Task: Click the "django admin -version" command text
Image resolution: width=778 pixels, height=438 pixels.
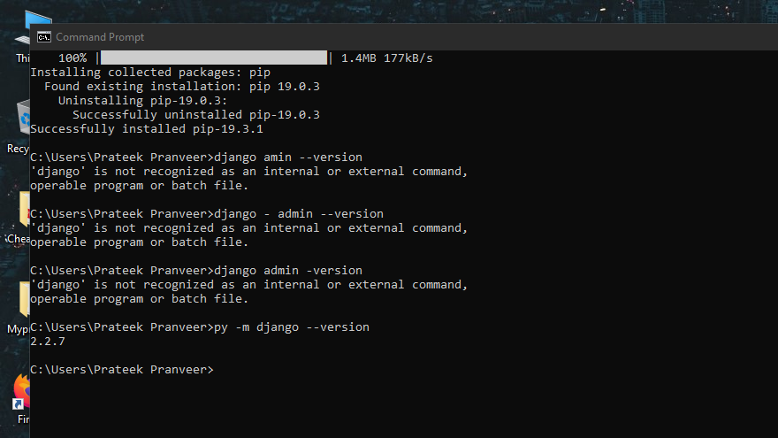Action: (x=288, y=270)
